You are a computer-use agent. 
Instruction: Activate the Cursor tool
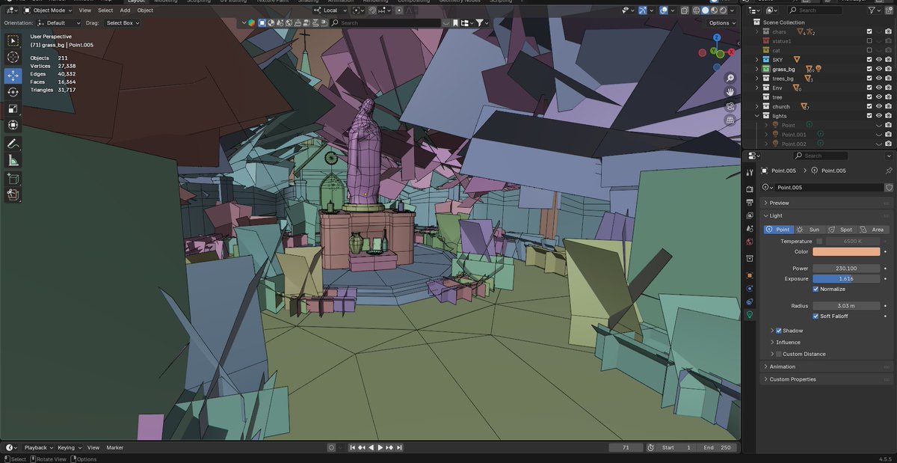click(13, 58)
